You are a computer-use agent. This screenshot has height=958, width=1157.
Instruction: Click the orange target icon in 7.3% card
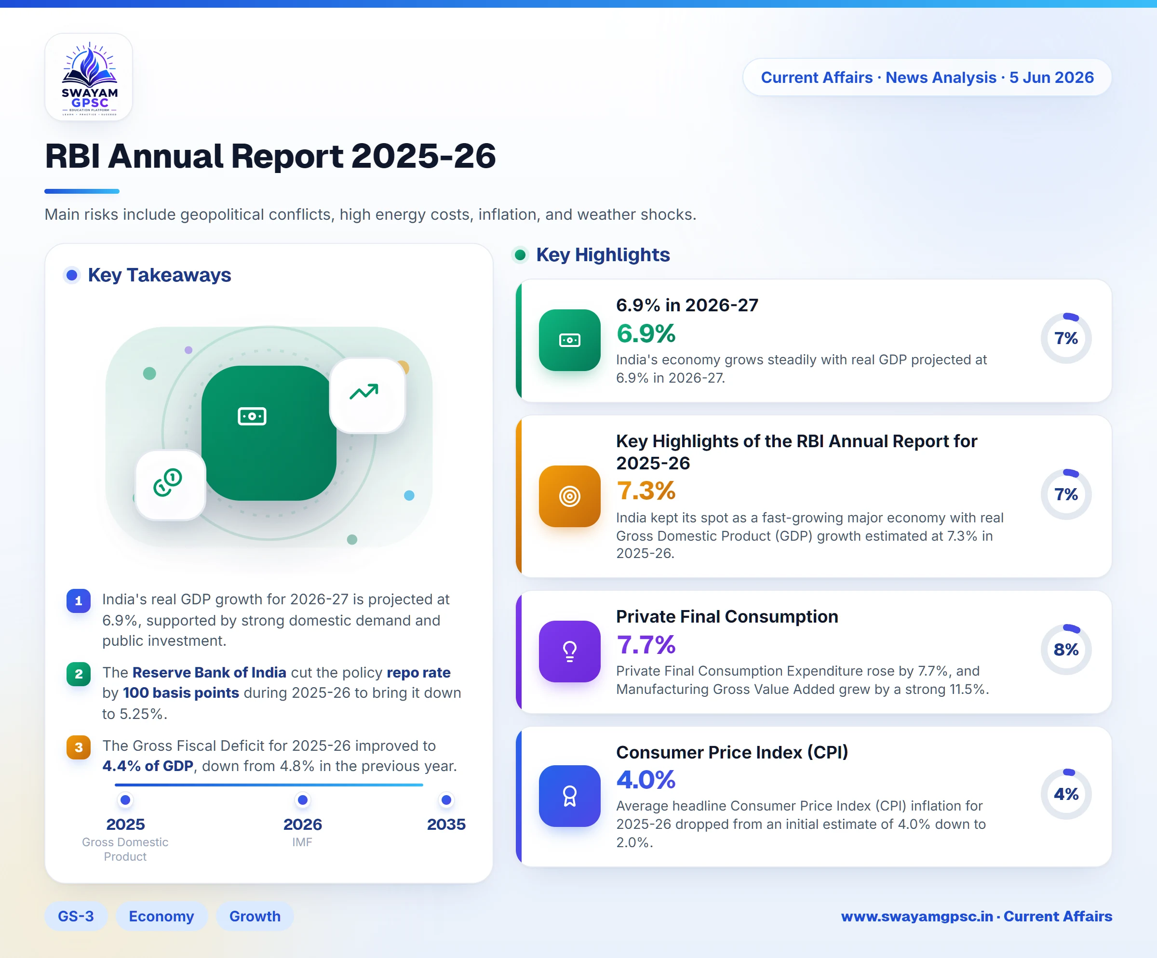(x=570, y=496)
